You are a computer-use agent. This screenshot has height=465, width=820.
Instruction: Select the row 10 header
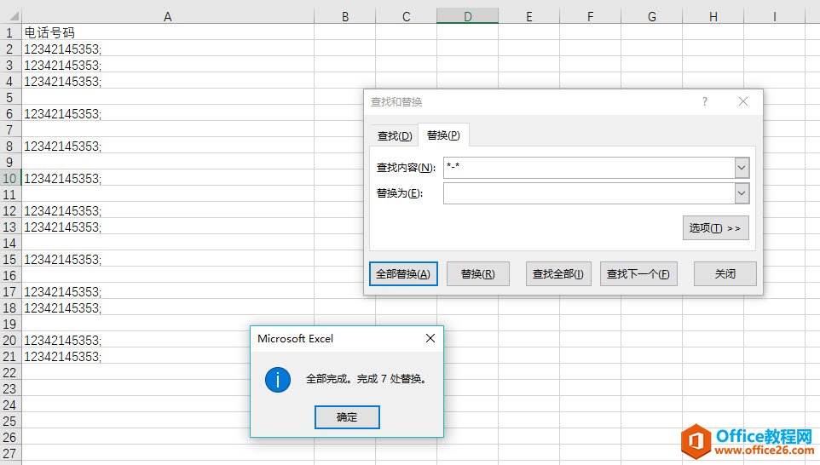coord(10,179)
